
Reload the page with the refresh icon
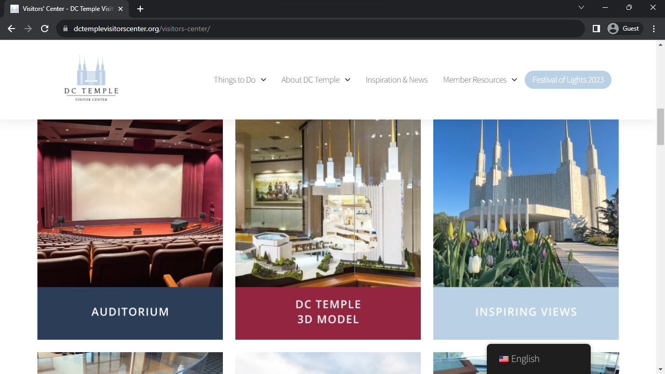tap(45, 29)
